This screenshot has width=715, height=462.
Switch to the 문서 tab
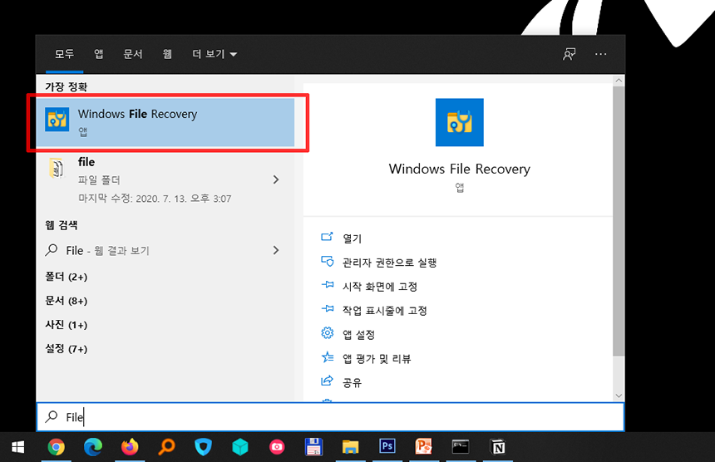tap(133, 54)
